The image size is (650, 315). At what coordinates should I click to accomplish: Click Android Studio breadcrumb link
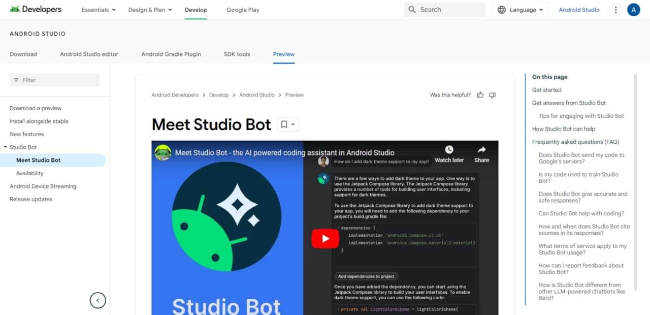257,95
